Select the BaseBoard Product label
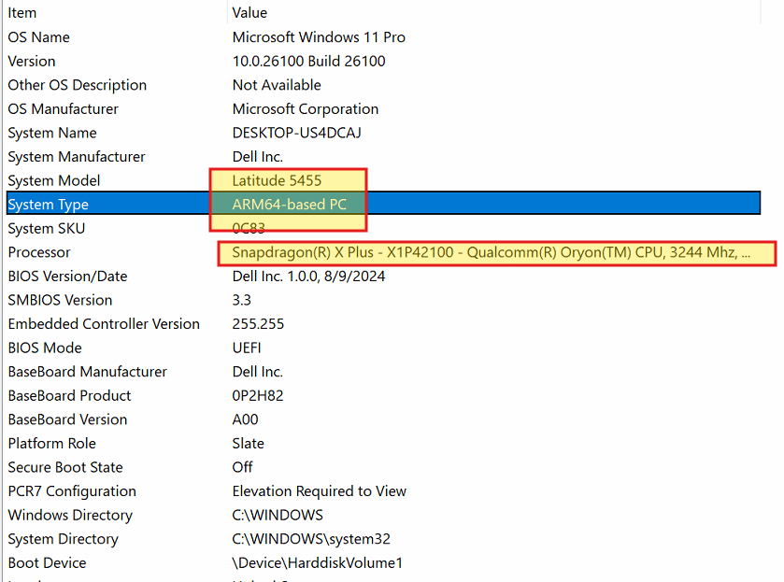784x582 pixels. tap(69, 396)
